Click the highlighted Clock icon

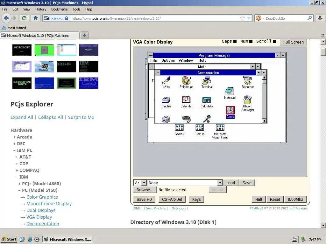[230, 112]
